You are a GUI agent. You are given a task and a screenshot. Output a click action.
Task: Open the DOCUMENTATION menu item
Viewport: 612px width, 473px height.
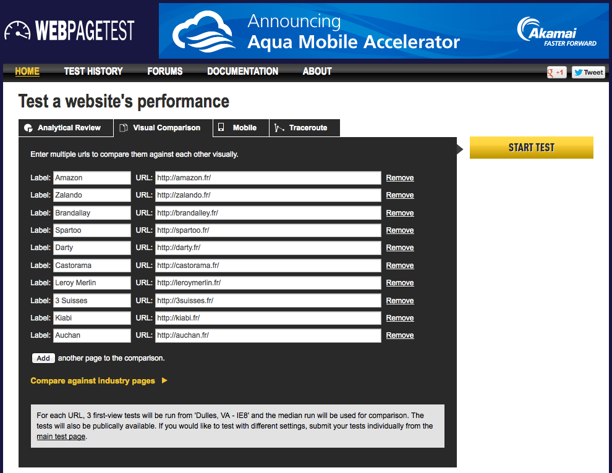(x=243, y=72)
